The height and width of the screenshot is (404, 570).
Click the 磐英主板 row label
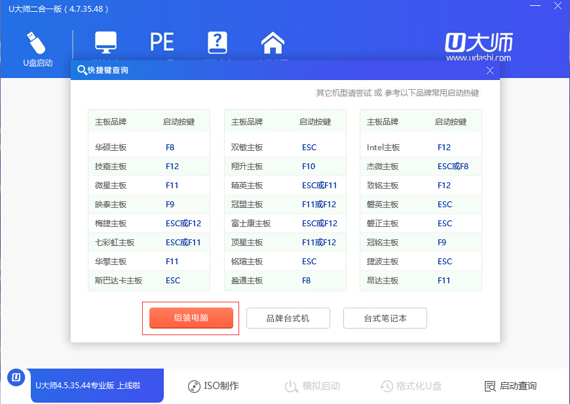coord(383,204)
